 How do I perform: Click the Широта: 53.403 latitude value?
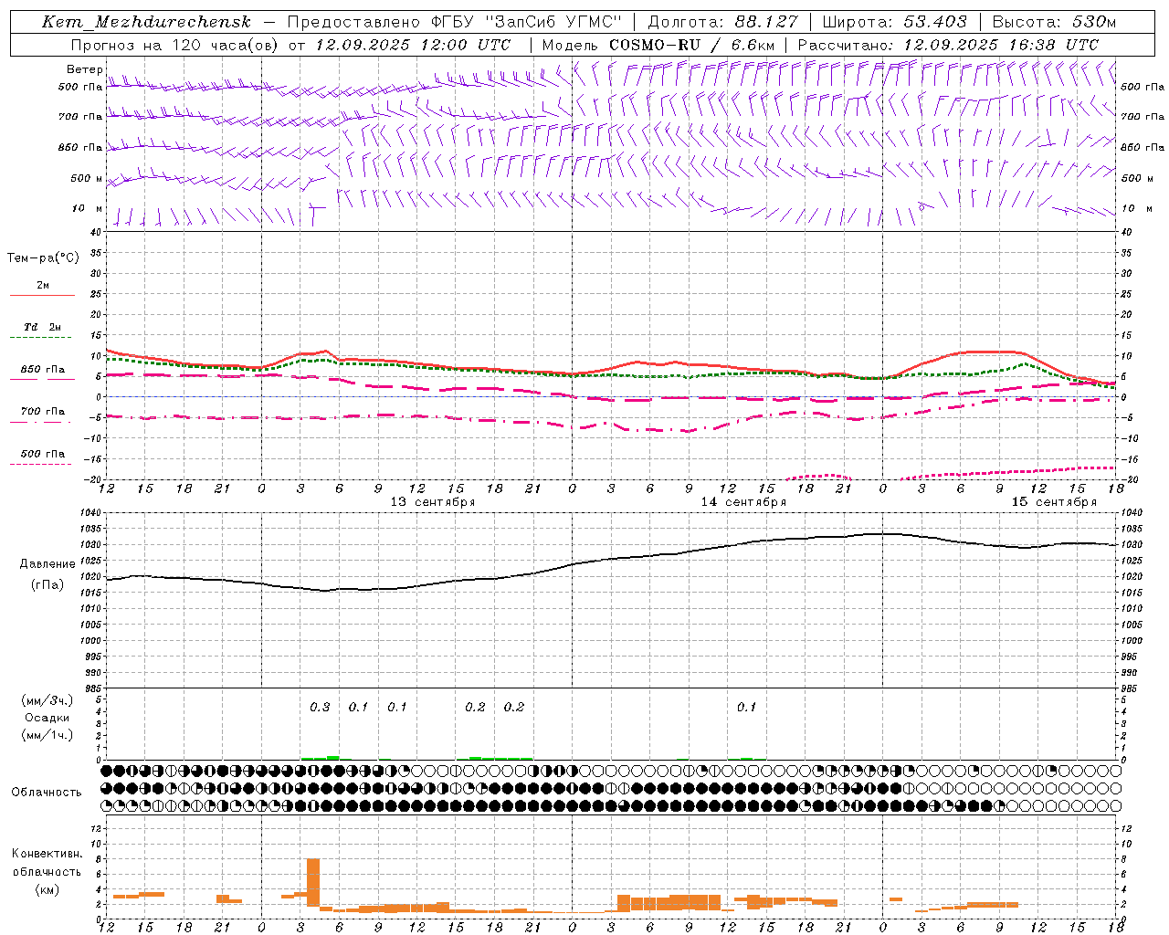click(x=894, y=22)
